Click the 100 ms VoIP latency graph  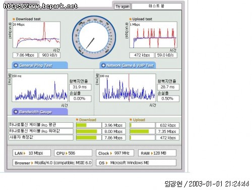point(128,87)
